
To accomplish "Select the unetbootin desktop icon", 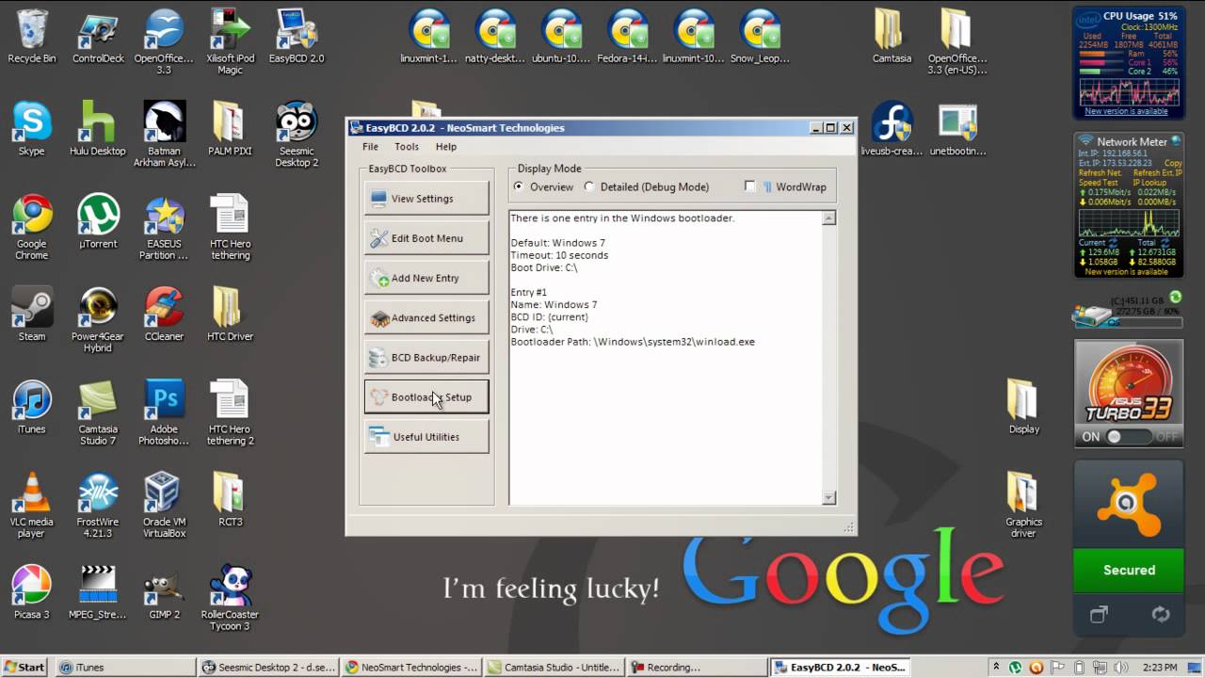I will (x=957, y=128).
